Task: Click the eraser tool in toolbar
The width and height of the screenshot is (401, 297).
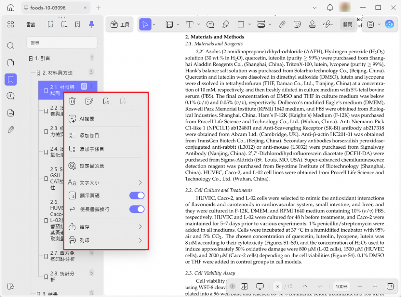Action: [226, 24]
